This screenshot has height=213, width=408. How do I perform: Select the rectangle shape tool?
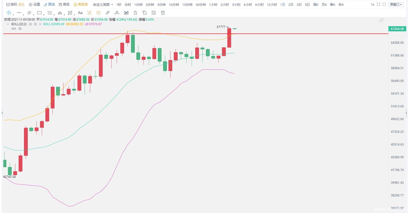point(39,13)
